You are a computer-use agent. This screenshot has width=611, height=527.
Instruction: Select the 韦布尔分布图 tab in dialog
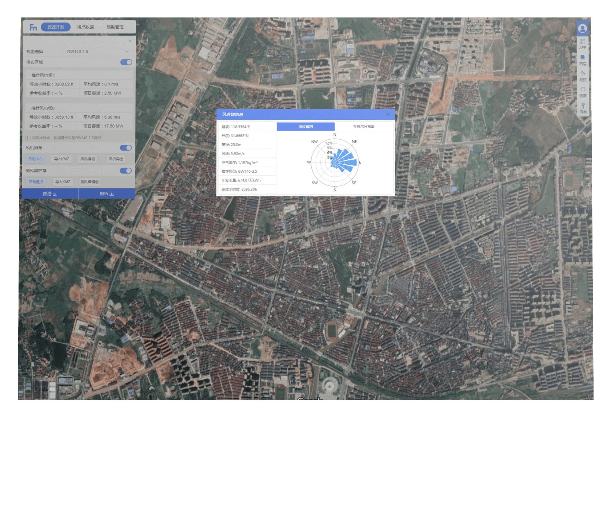[364, 127]
